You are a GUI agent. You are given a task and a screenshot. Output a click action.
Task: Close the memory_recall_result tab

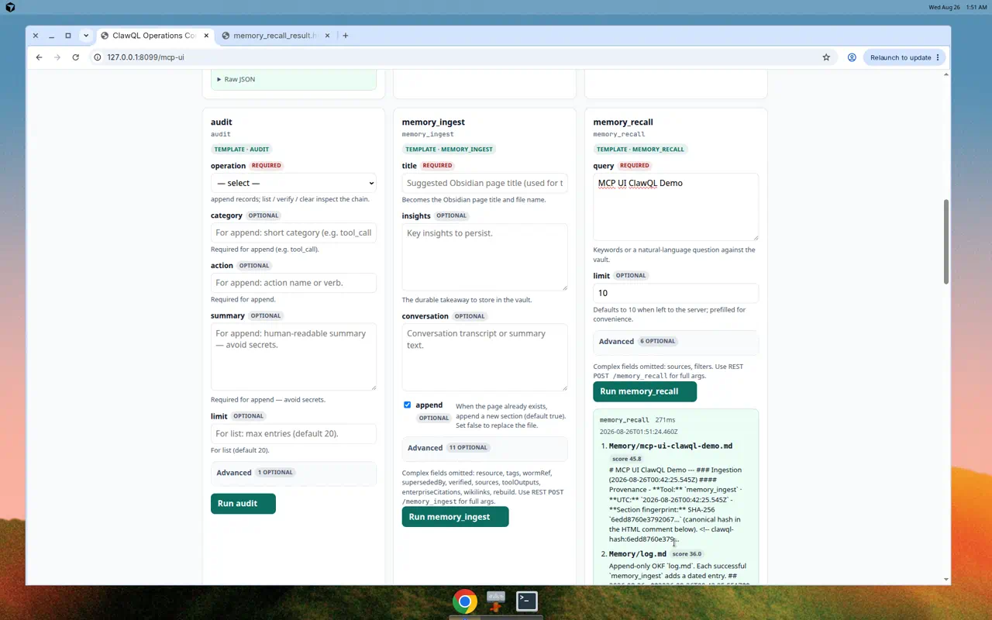[x=327, y=36]
